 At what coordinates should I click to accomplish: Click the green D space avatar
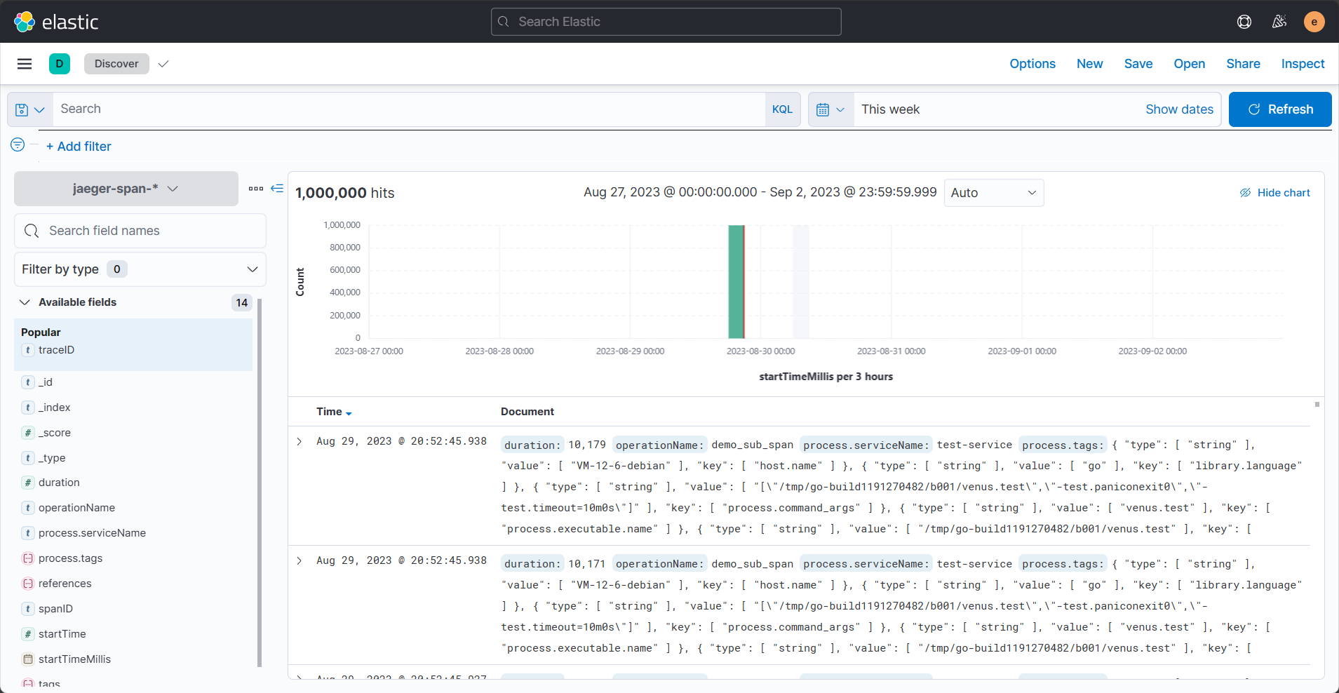pyautogui.click(x=60, y=64)
